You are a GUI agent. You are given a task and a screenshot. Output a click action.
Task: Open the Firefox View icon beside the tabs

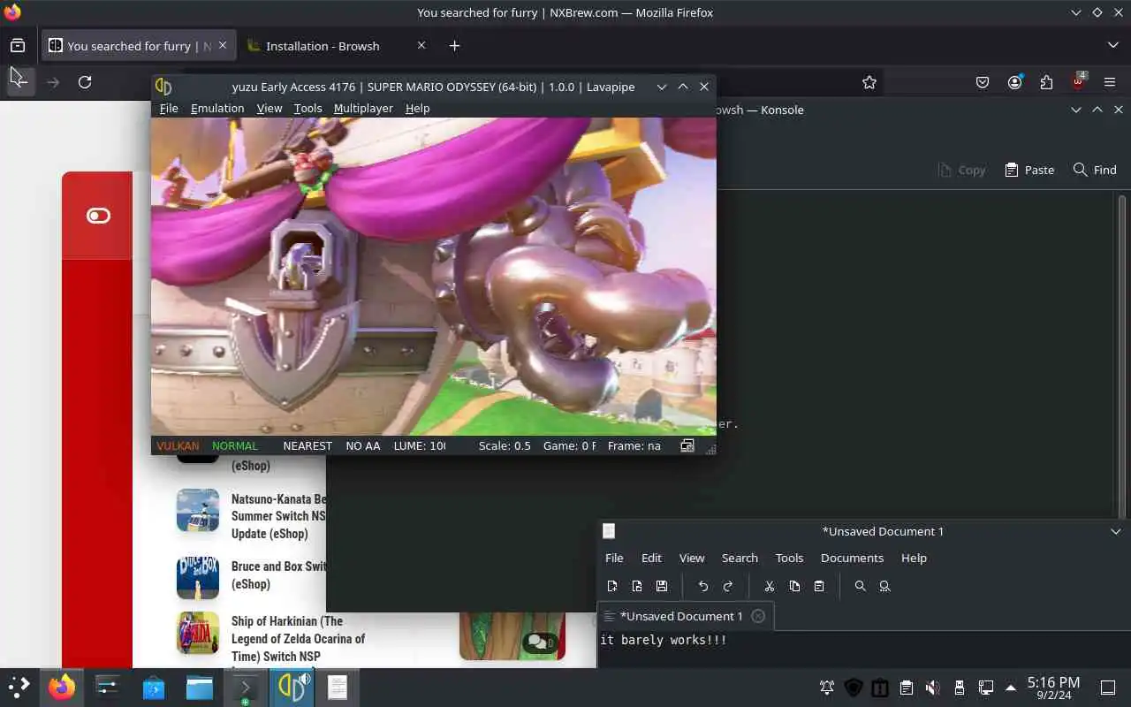[x=18, y=45]
